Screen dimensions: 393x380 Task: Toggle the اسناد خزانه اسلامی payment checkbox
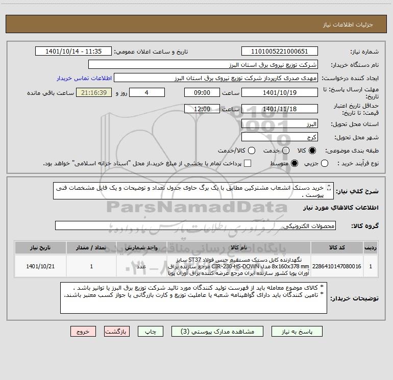(248, 163)
